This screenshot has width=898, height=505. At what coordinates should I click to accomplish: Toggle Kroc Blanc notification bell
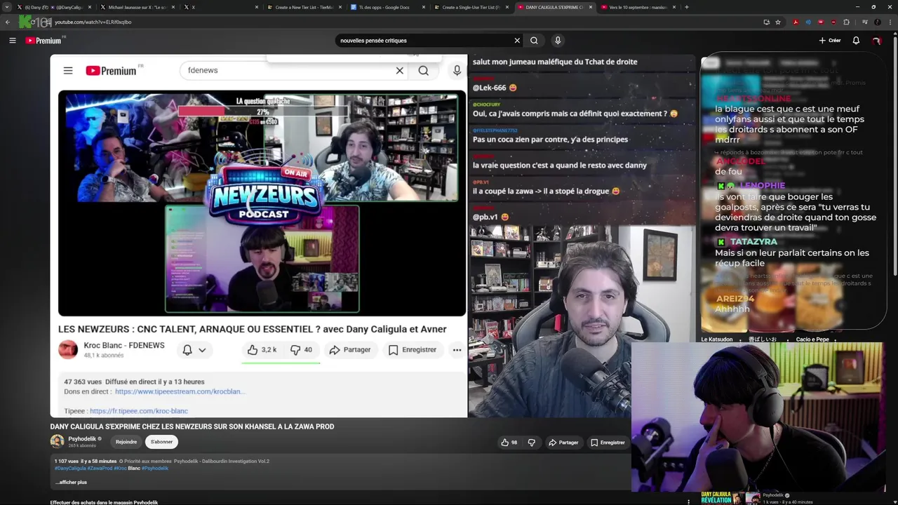(x=187, y=349)
